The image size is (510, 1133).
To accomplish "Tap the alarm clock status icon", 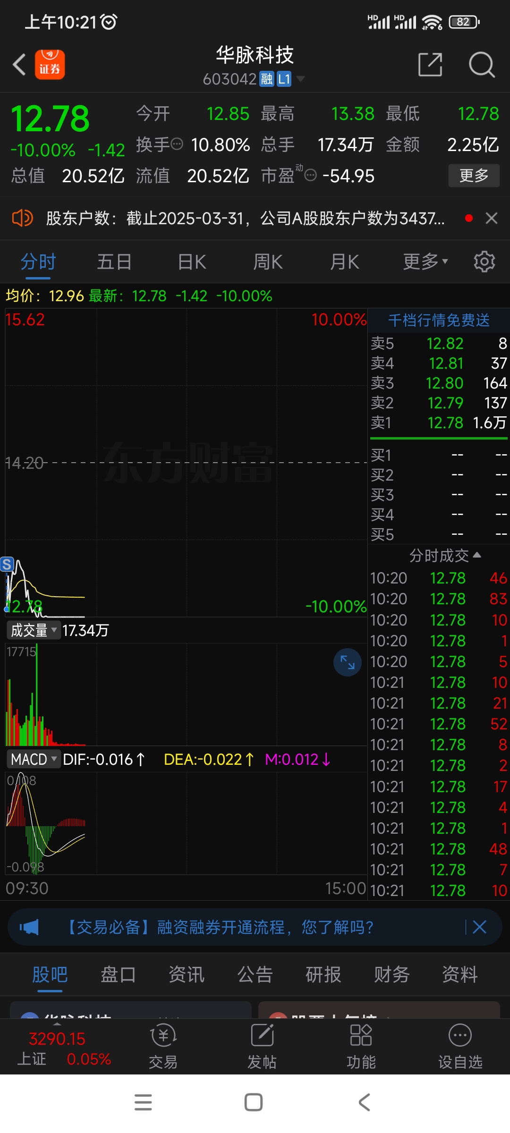I will (x=109, y=22).
